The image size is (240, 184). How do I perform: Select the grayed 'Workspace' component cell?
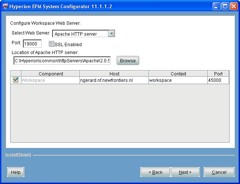pyautogui.click(x=51, y=80)
